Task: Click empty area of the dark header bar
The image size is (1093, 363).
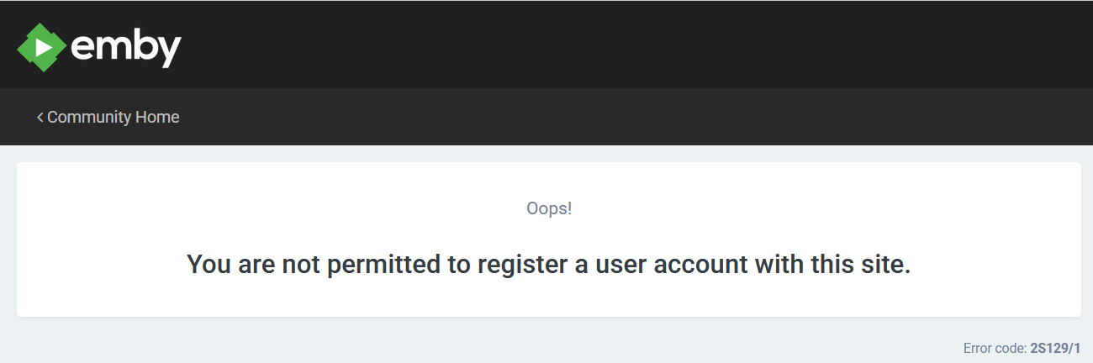Action: click(589, 44)
